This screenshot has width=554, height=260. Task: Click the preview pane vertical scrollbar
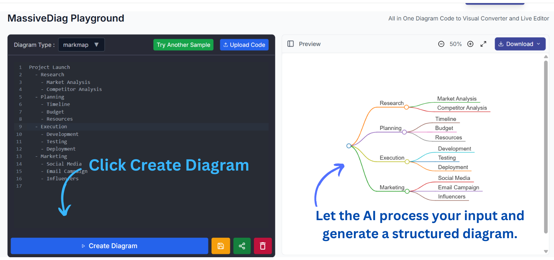(546, 147)
